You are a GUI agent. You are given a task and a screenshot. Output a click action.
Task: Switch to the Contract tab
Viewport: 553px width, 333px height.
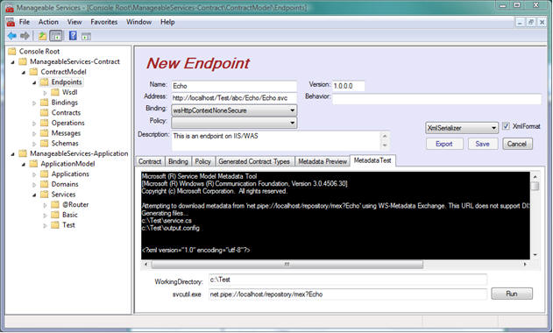pos(150,161)
